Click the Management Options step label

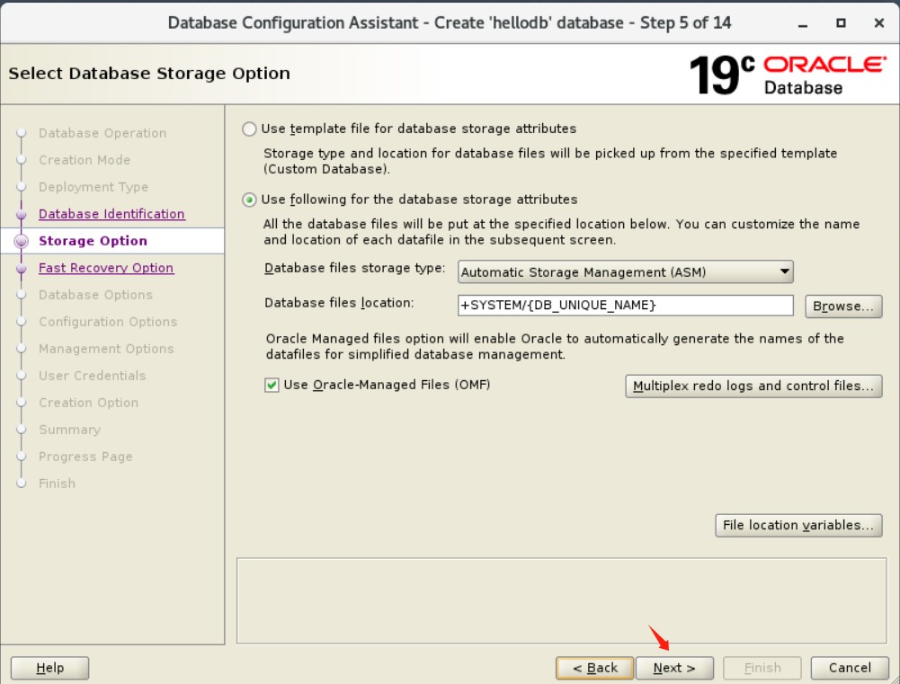[106, 349]
